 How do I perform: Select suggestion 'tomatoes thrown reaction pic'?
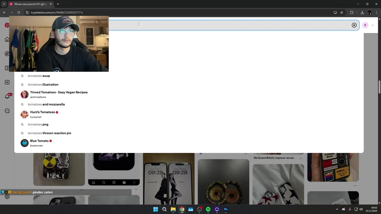(x=49, y=133)
